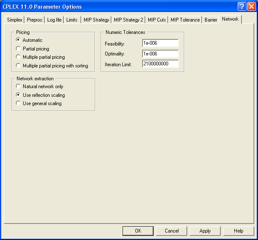Image resolution: width=258 pixels, height=240 pixels.
Task: Switch to the Simplex tab
Action: tap(14, 20)
